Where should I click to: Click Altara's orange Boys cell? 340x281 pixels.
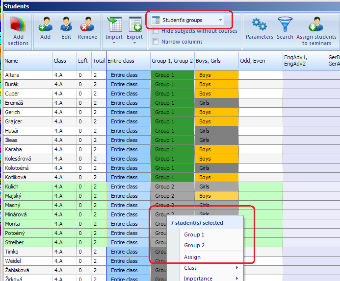(x=217, y=75)
